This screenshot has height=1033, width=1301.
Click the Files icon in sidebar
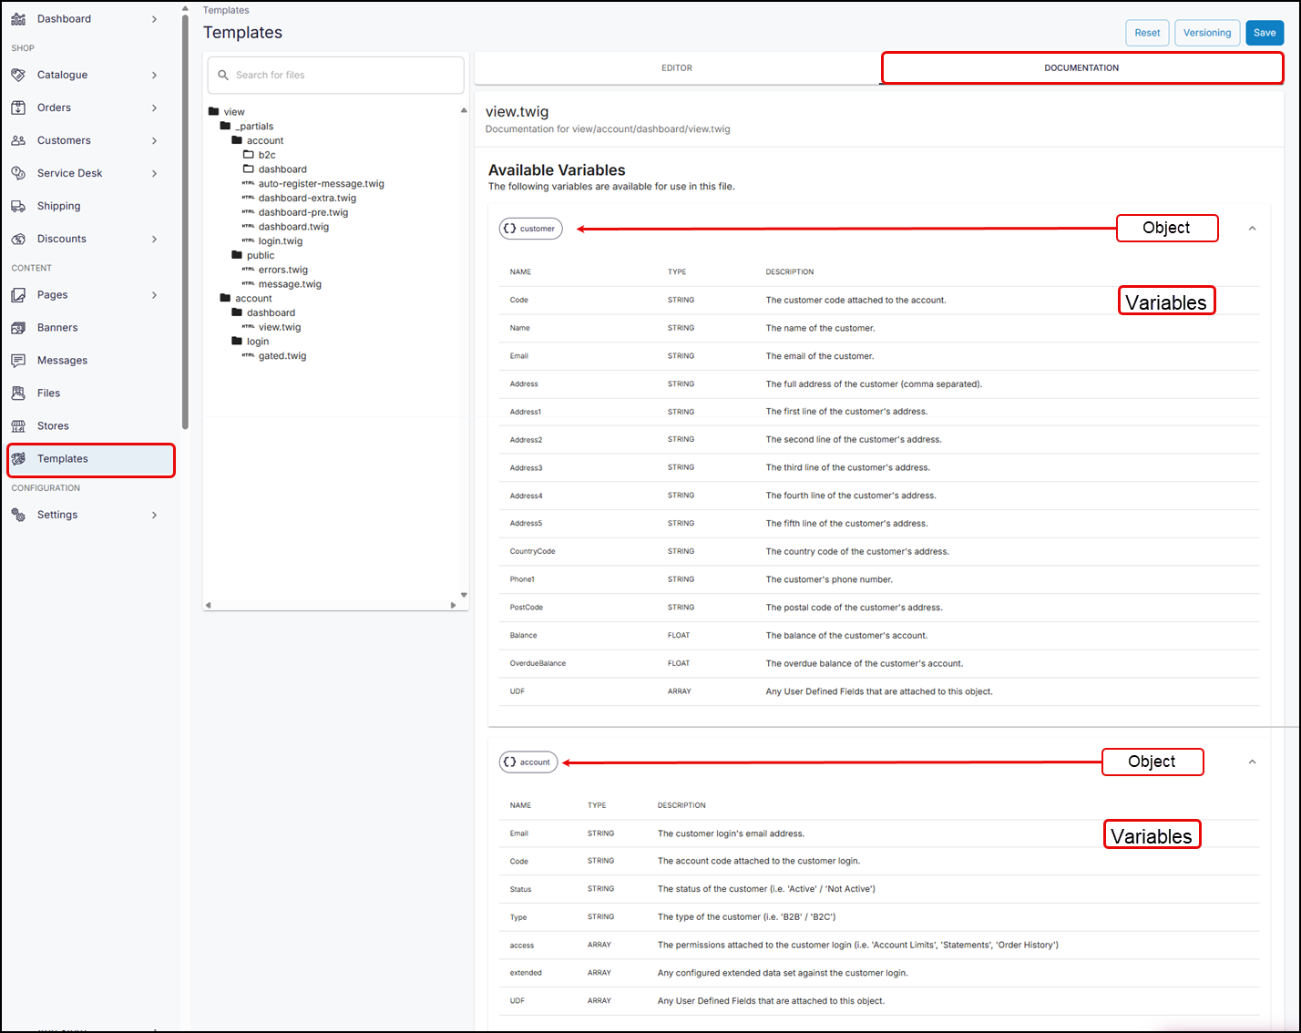(18, 394)
